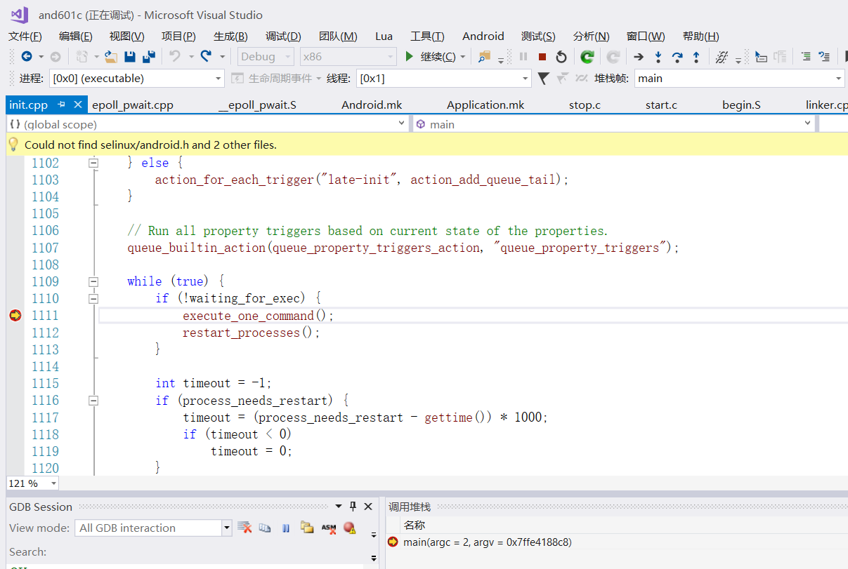Click the Step Into debugger icon
The height and width of the screenshot is (569, 848).
658,57
